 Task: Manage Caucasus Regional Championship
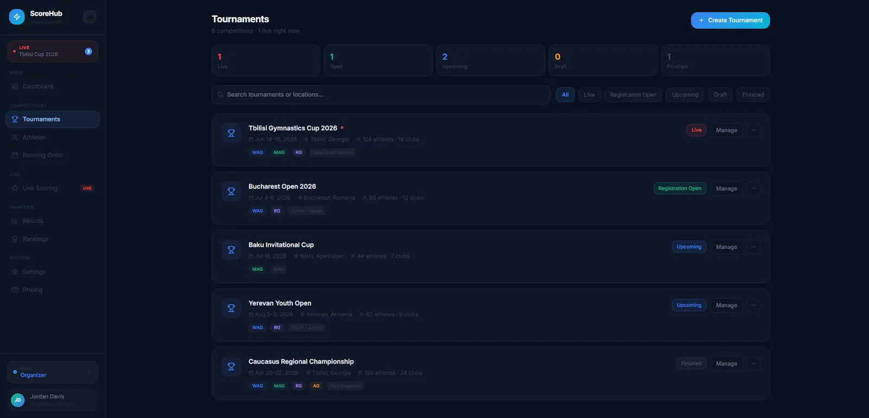click(726, 364)
